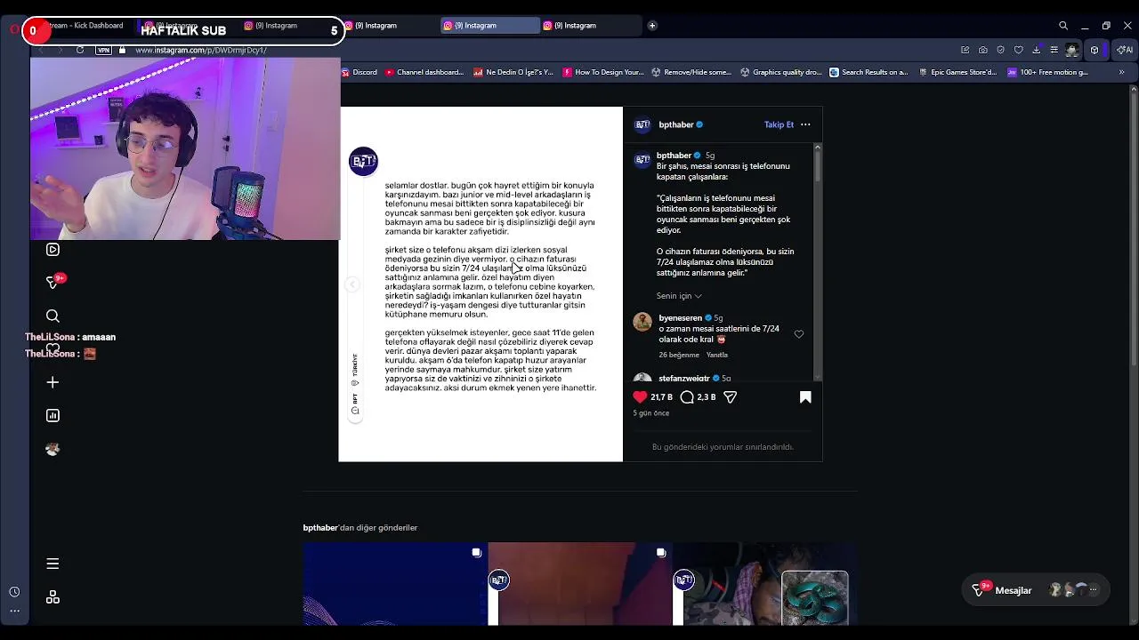Open the insights dashboard icon in sidebar
The height and width of the screenshot is (640, 1139).
53,415
